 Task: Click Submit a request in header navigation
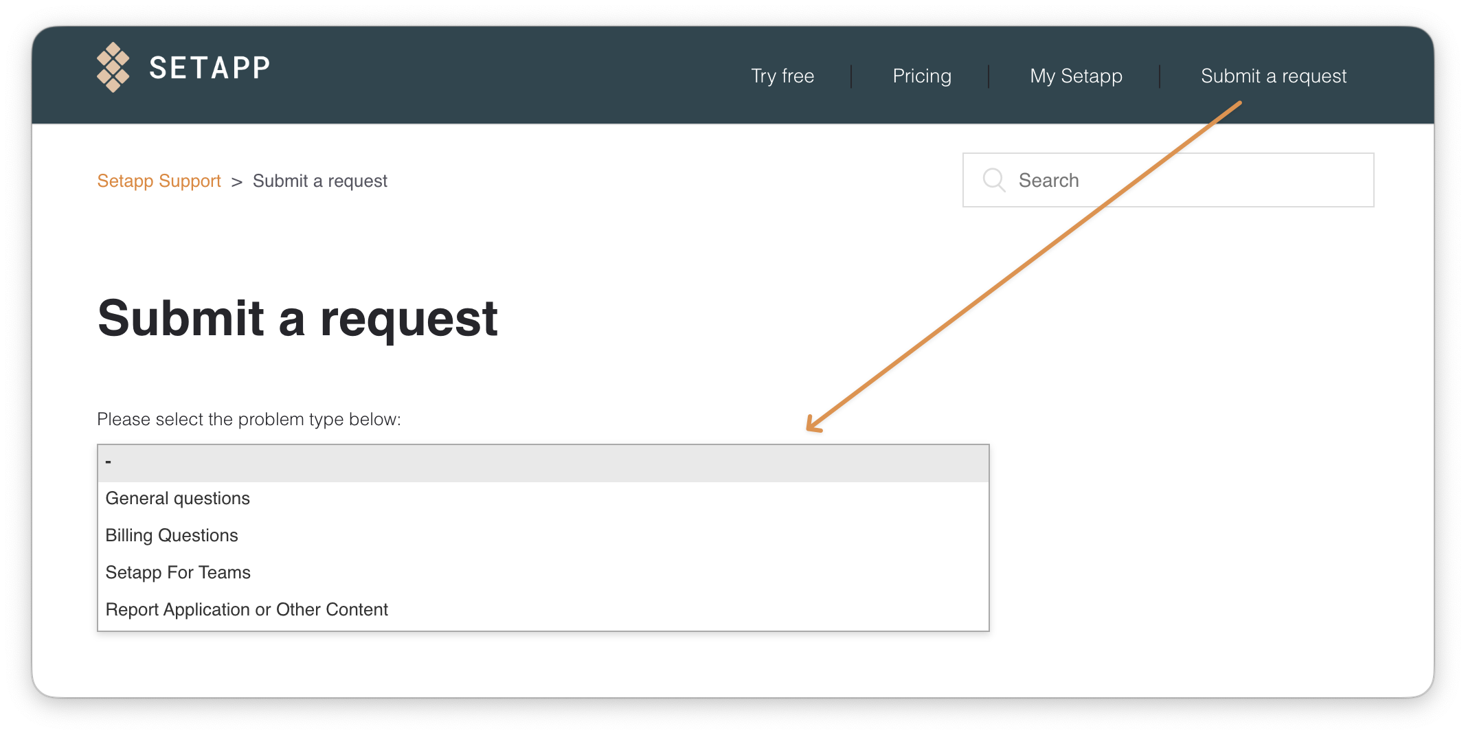click(1274, 76)
